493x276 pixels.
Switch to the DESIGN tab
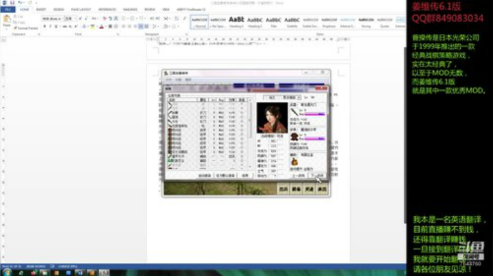tap(58, 10)
